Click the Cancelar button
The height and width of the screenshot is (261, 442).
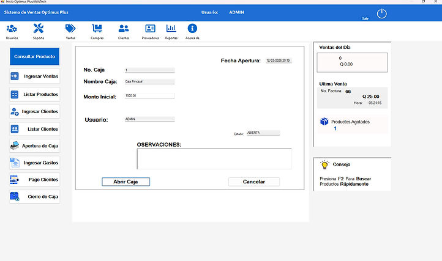[x=254, y=182]
